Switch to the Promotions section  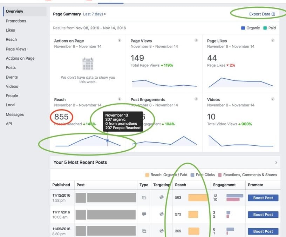point(16,21)
